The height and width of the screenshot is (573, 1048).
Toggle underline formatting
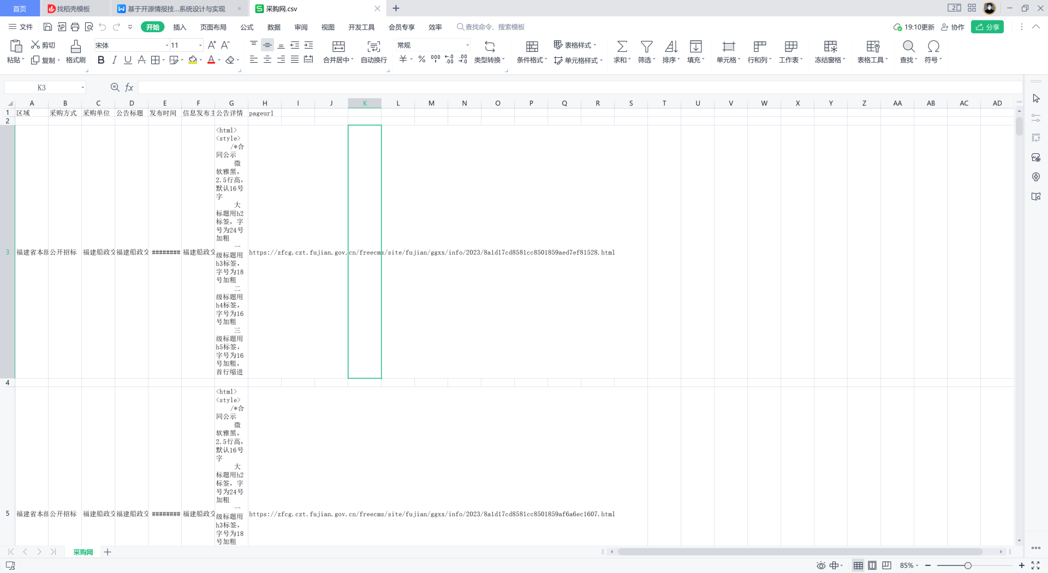click(128, 60)
